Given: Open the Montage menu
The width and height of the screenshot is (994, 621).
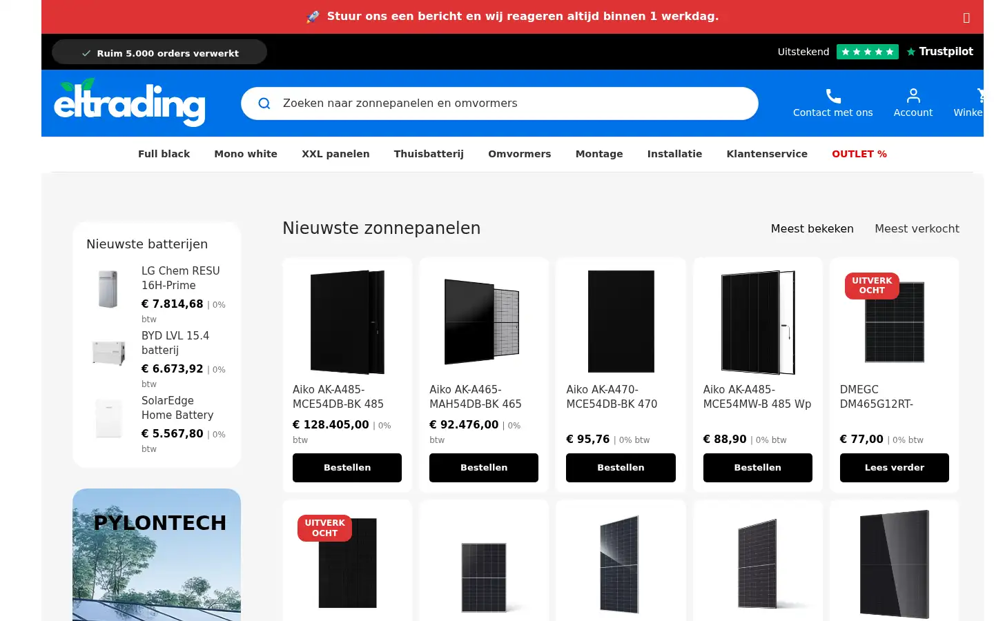Looking at the screenshot, I should (599, 154).
